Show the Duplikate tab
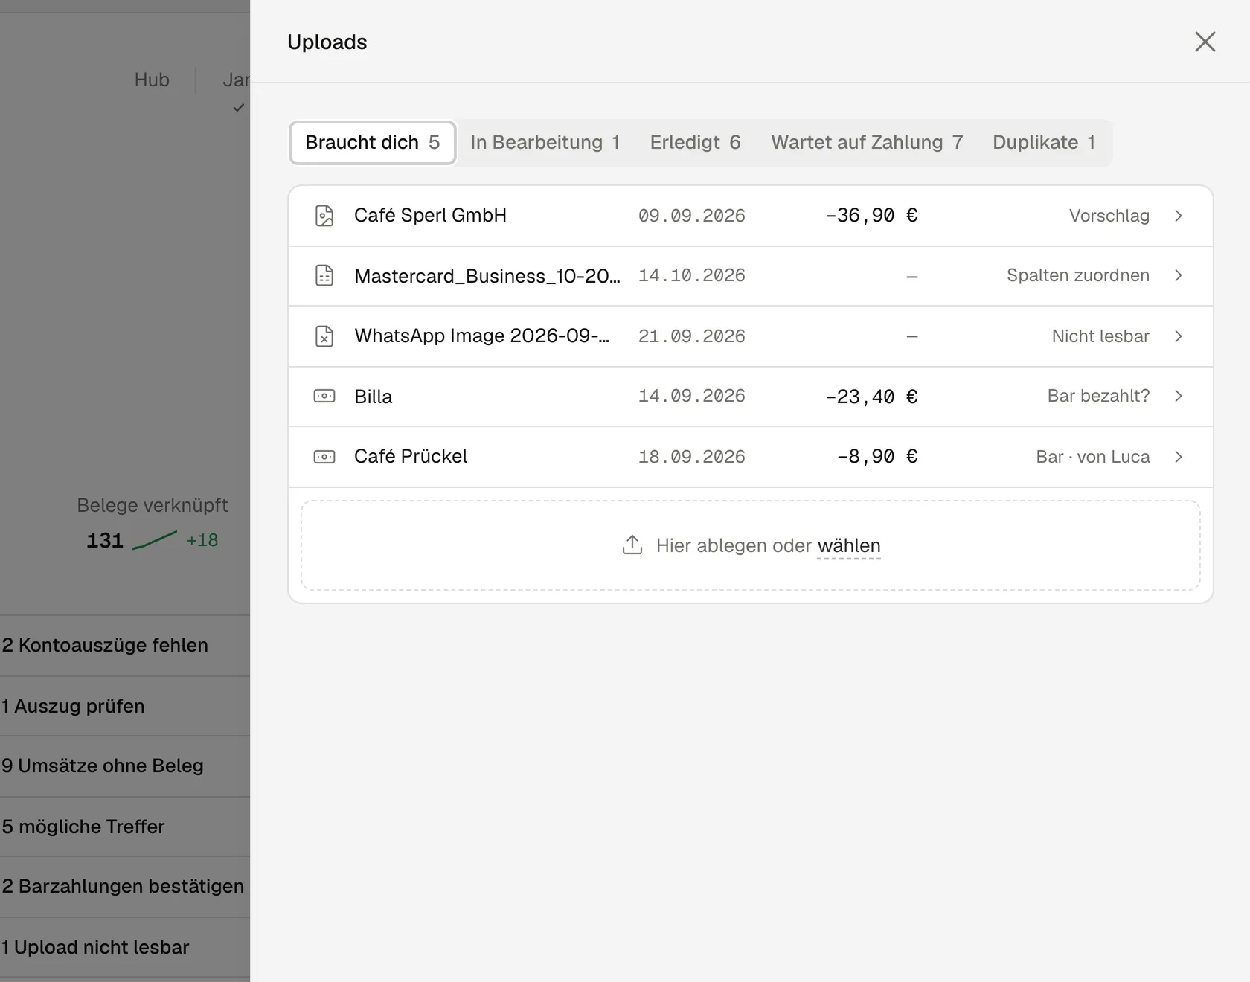1250x982 pixels. (x=1044, y=142)
